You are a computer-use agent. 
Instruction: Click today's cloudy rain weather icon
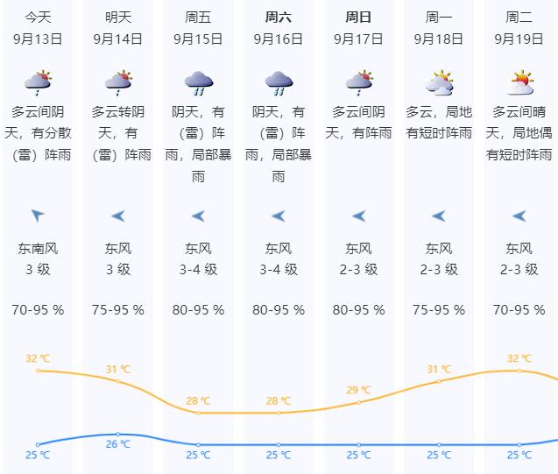[x=38, y=83]
